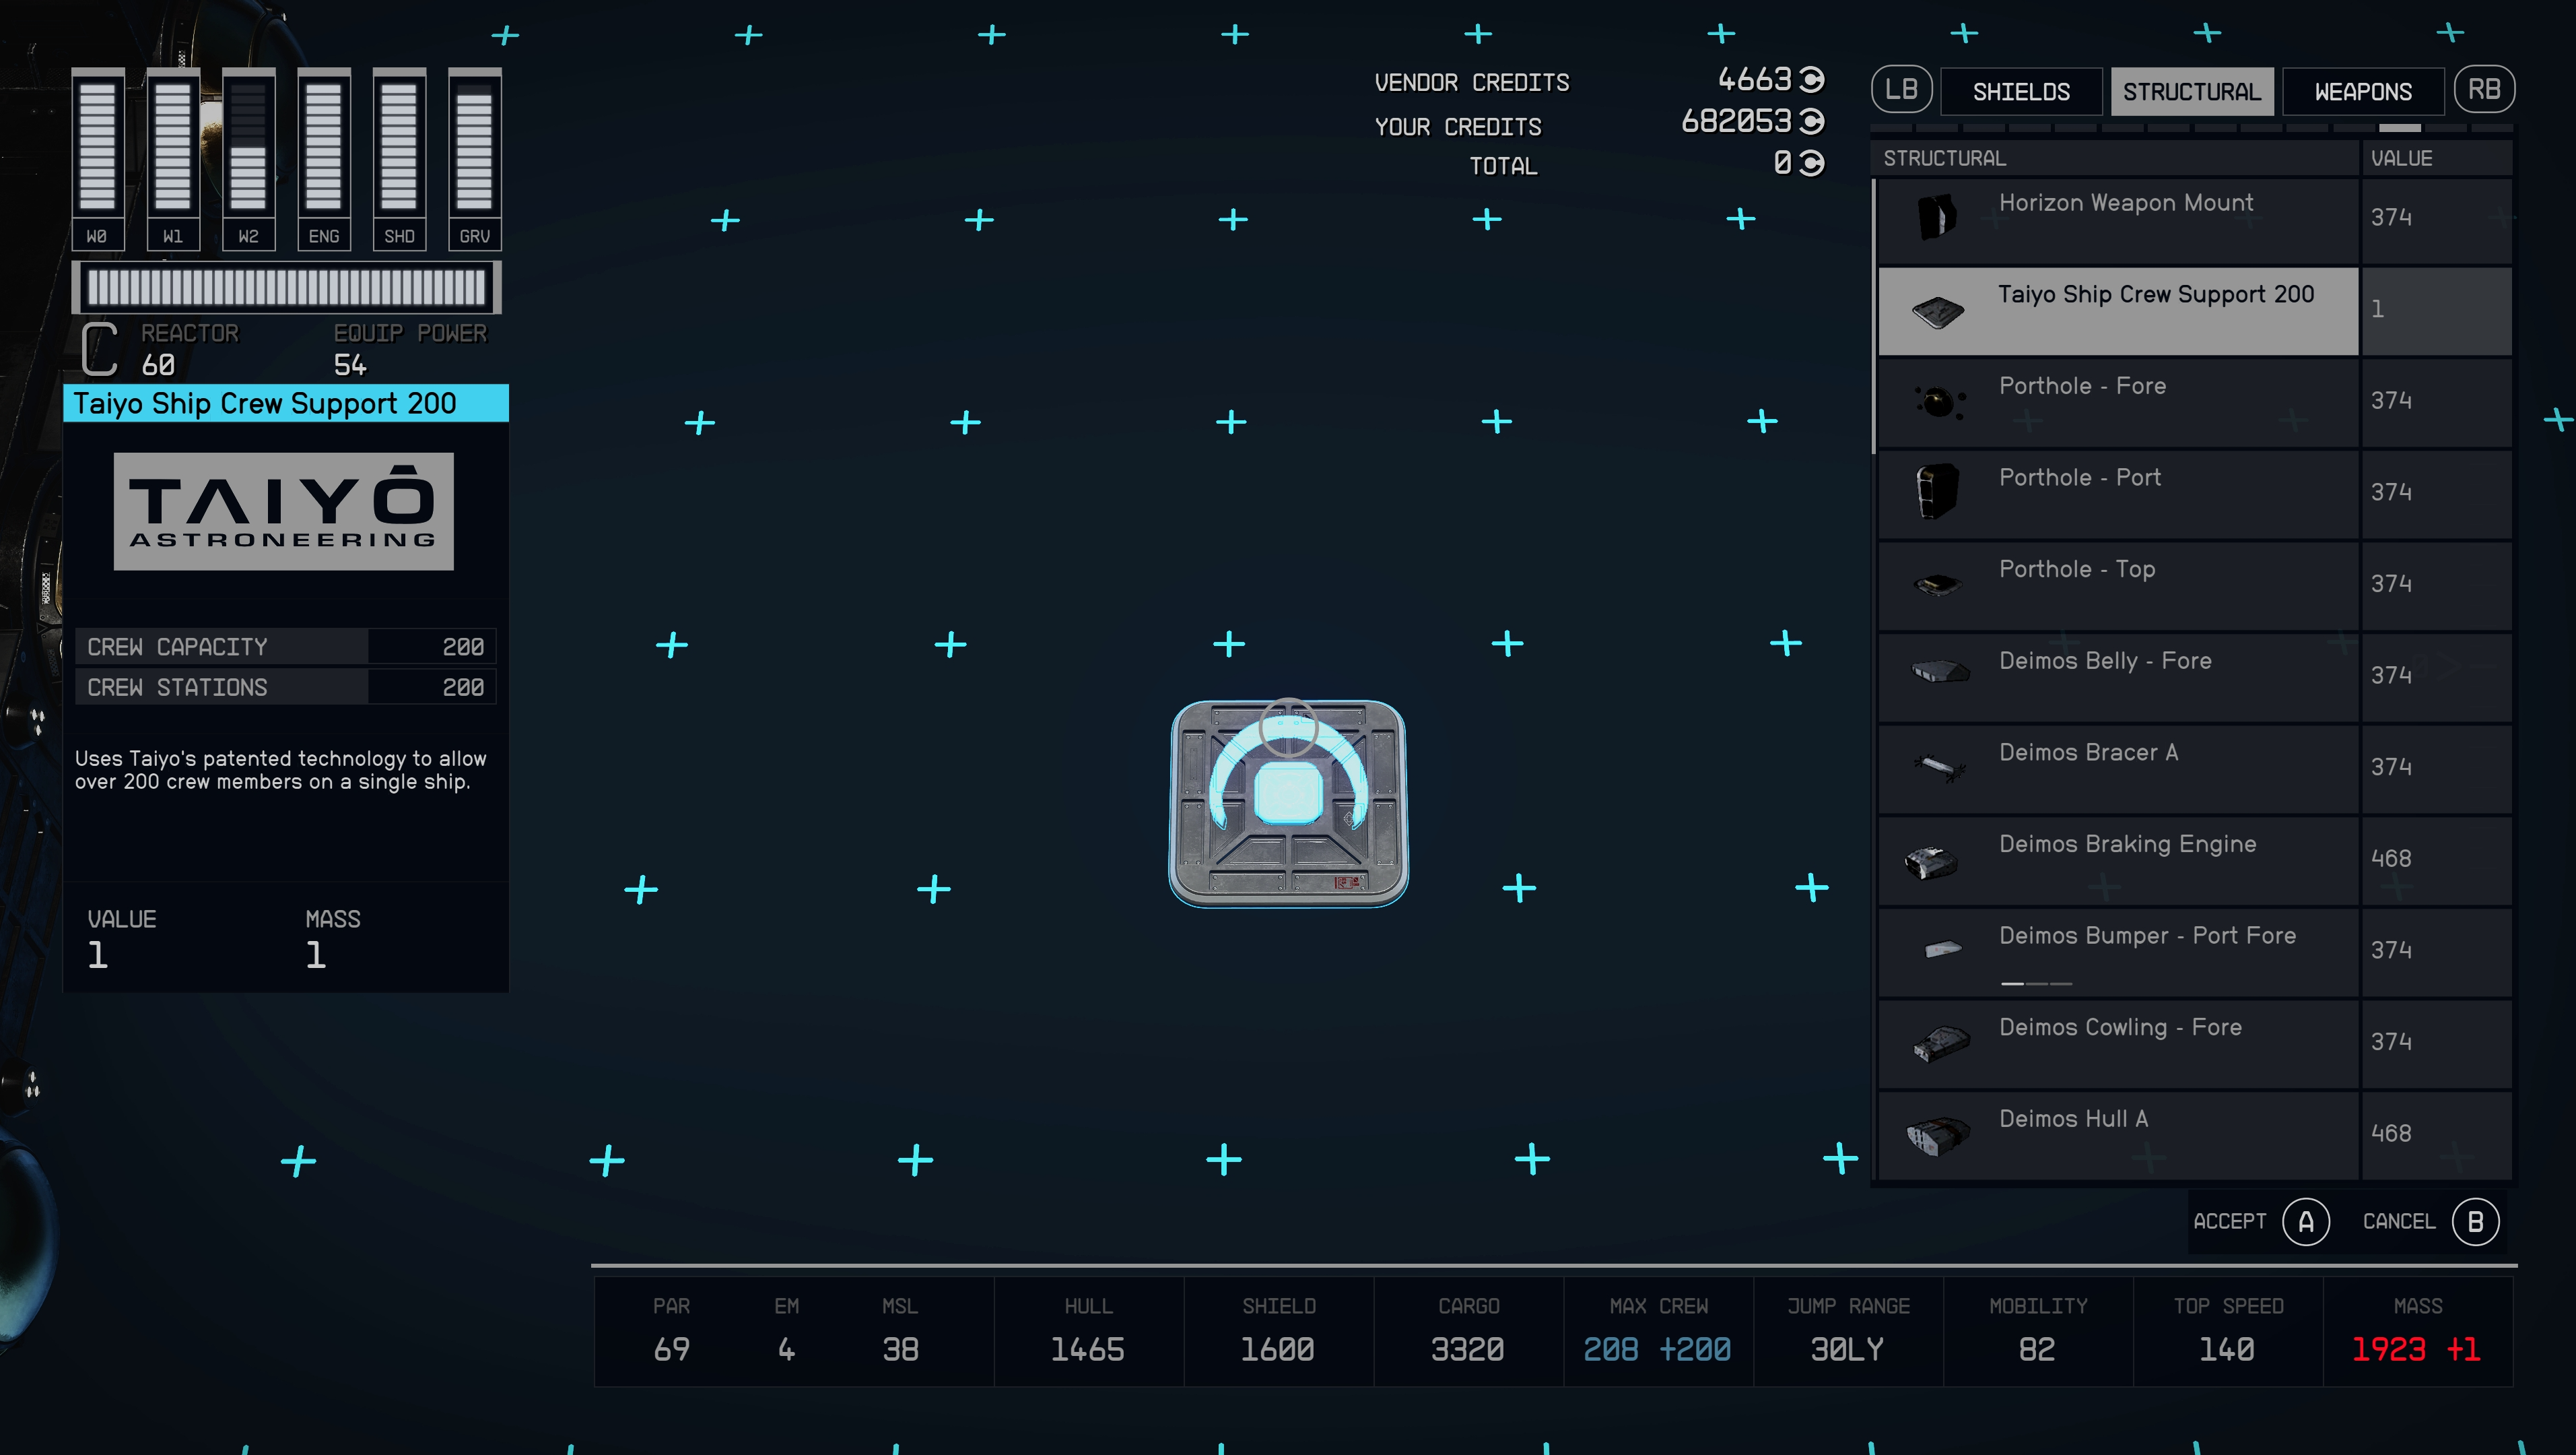Select the Deimos Belly - Fore icon

(x=1940, y=670)
